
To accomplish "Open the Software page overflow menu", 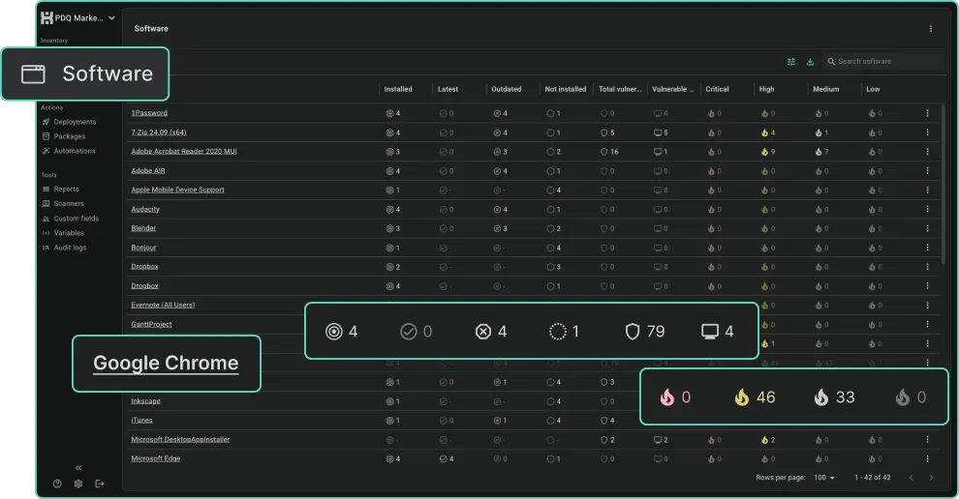I will coord(931,29).
